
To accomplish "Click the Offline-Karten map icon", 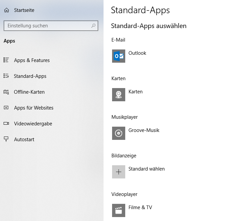I will click(x=6, y=92).
